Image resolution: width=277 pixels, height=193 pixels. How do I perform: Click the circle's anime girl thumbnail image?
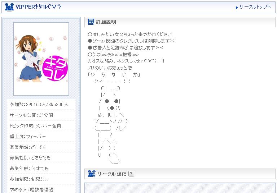pos(41,59)
